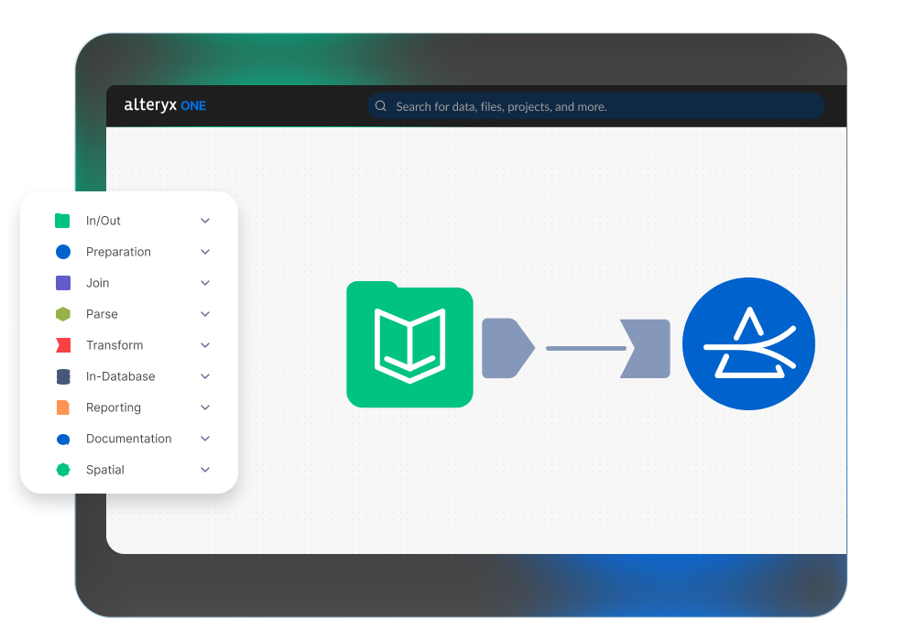The image size is (916, 641).
Task: Click the Join category label
Action: coord(98,282)
